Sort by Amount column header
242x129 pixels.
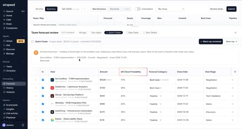(104, 72)
